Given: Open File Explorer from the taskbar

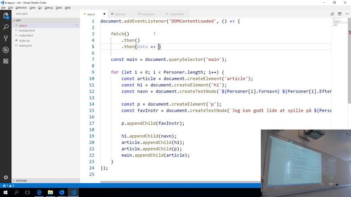Looking at the screenshot, I should pyautogui.click(x=50, y=192).
